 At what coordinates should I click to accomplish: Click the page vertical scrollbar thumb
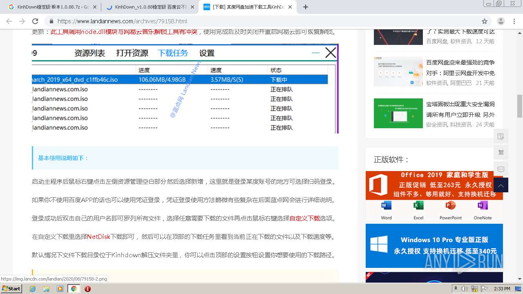point(519,106)
